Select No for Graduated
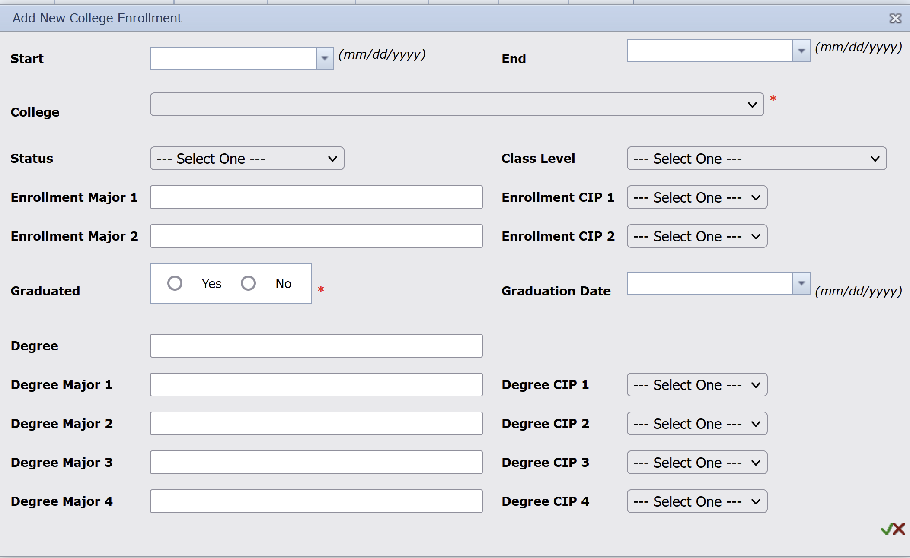 (x=249, y=283)
